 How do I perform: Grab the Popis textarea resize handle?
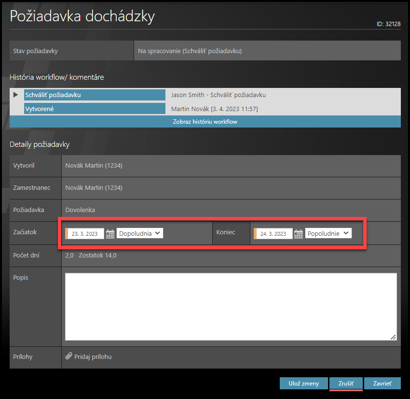(x=393, y=337)
